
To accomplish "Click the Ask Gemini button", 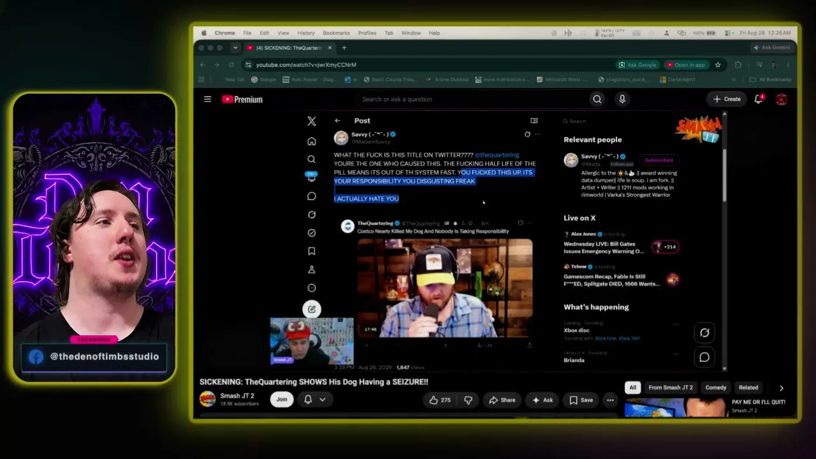I will point(772,48).
